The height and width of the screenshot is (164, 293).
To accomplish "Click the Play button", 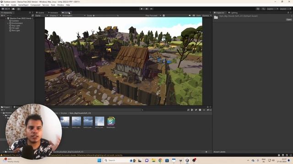I will (x=141, y=9).
